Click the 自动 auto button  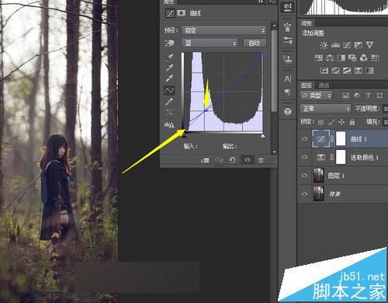[255, 43]
